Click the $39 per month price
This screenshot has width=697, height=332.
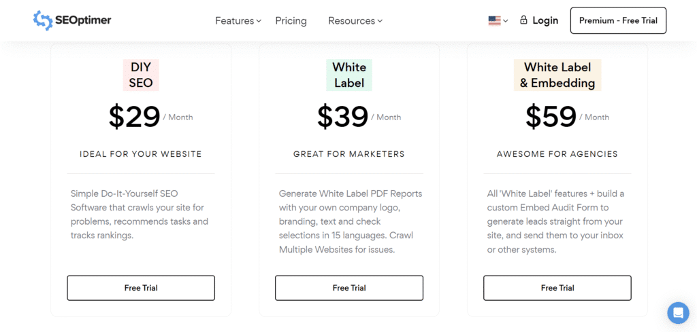point(343,117)
